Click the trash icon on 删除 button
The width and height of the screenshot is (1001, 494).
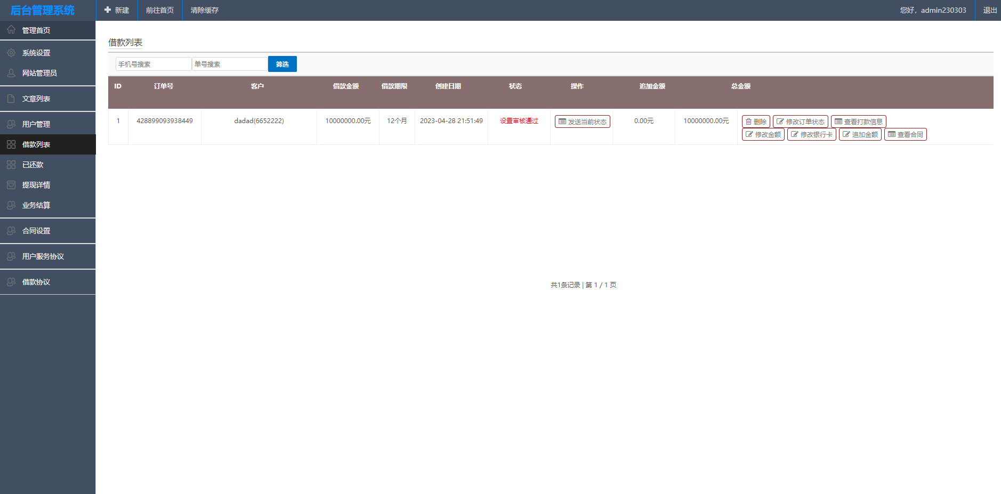(x=748, y=122)
